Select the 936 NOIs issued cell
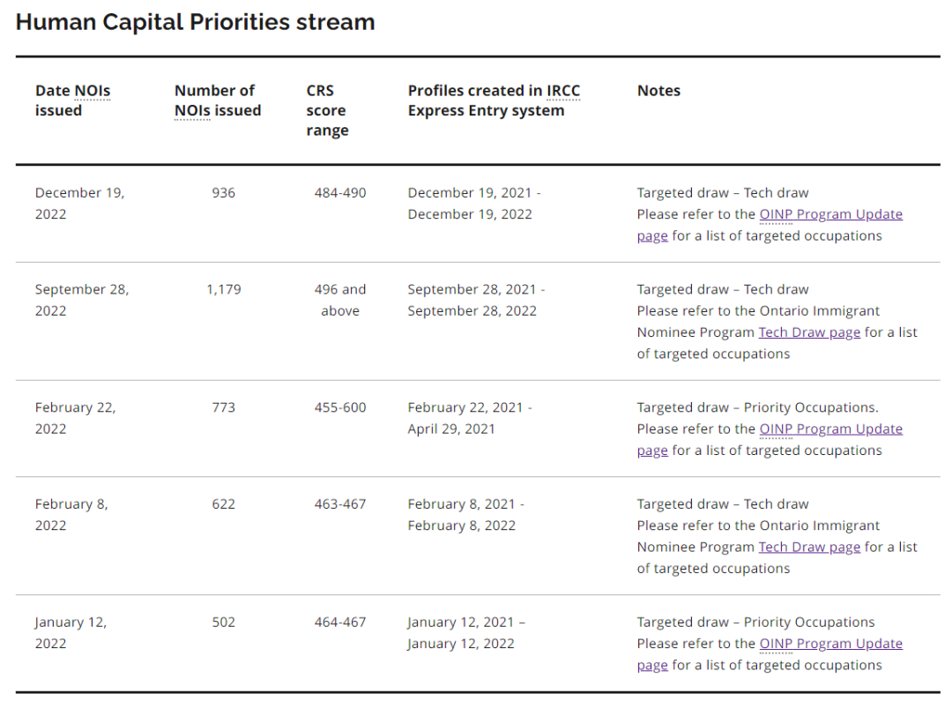The image size is (952, 701). pos(223,193)
